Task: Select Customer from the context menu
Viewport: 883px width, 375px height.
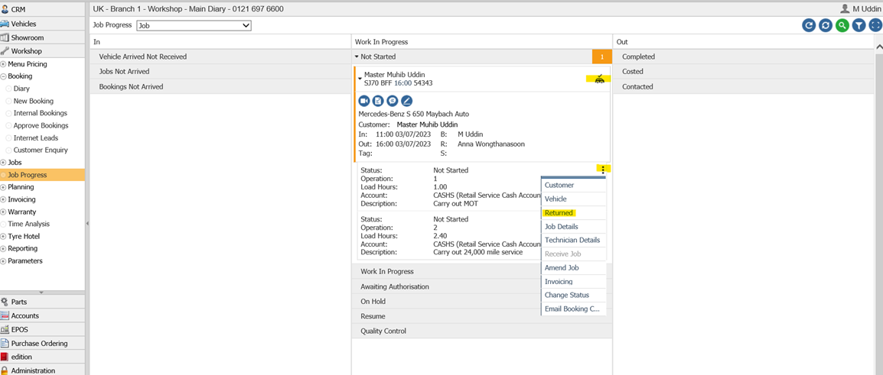Action: (574, 185)
